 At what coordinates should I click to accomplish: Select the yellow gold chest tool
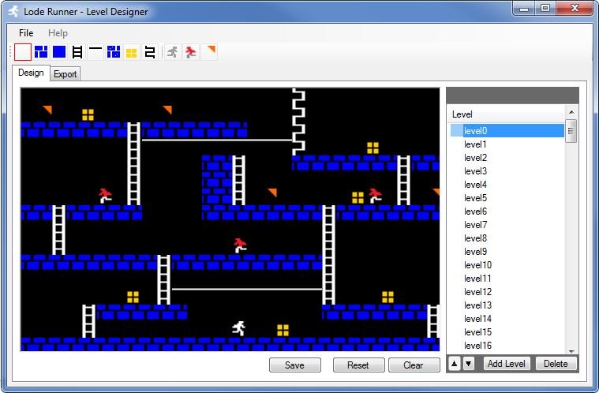(x=131, y=52)
